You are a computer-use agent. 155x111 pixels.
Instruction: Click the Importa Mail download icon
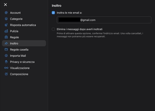6,56
